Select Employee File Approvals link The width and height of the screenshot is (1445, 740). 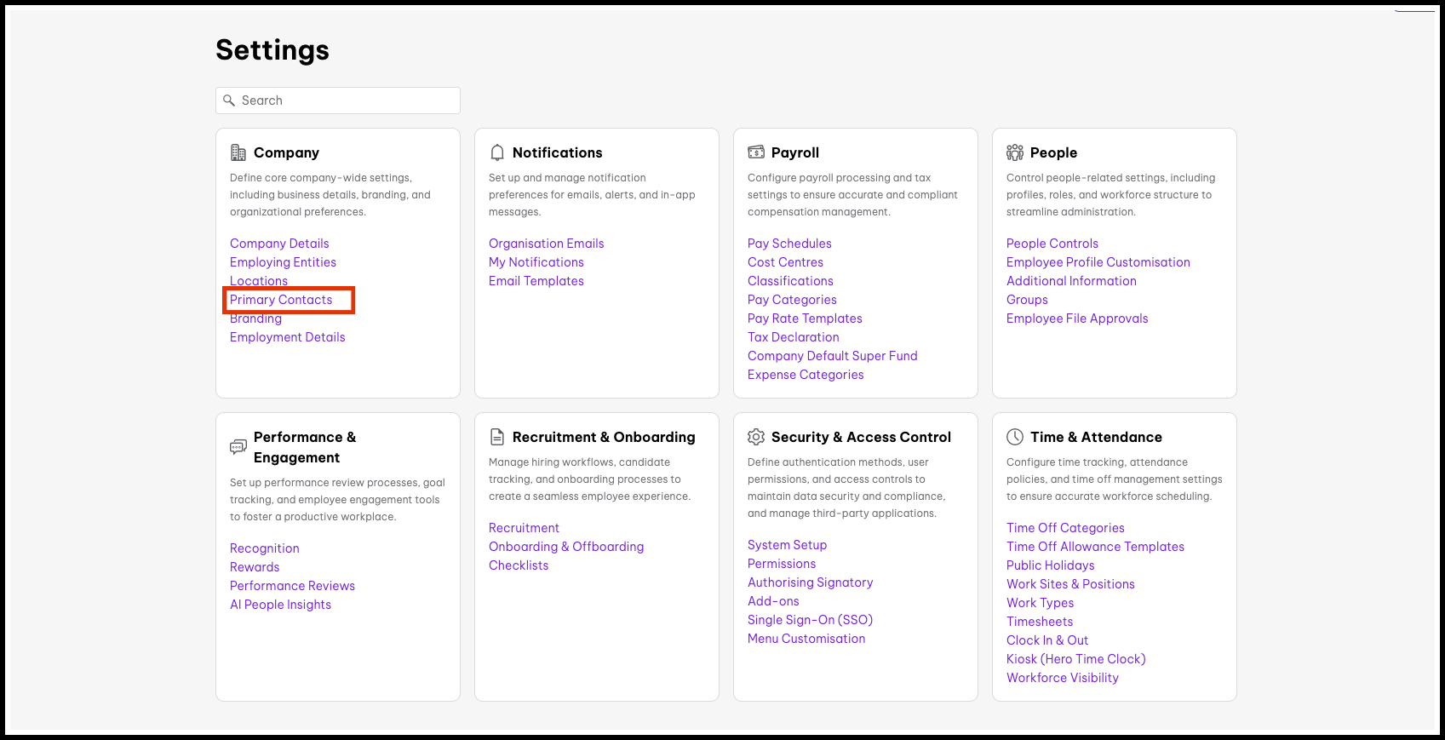1077,318
